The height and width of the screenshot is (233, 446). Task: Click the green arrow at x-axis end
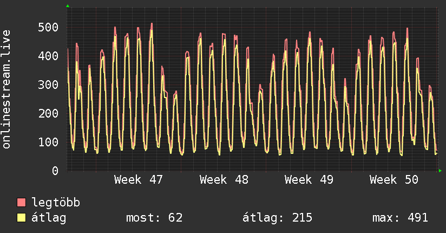tap(440, 171)
